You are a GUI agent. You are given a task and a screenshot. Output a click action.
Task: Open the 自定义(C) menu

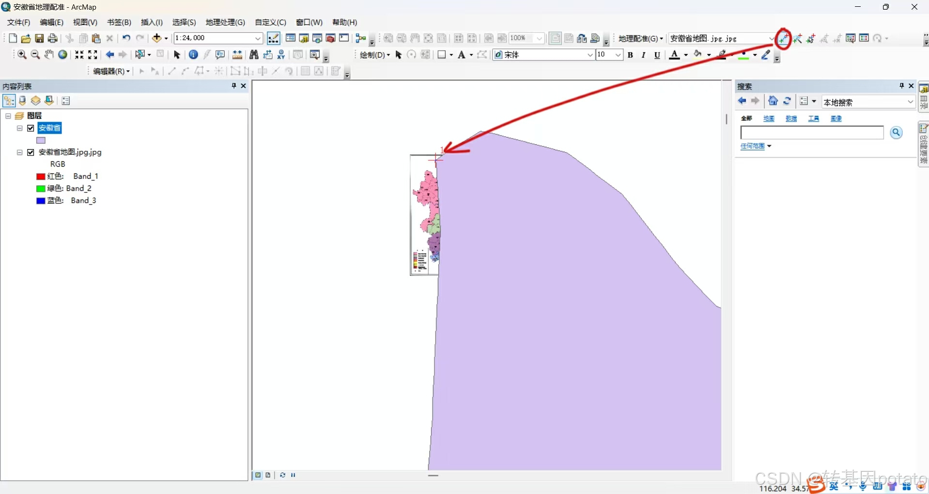(270, 22)
